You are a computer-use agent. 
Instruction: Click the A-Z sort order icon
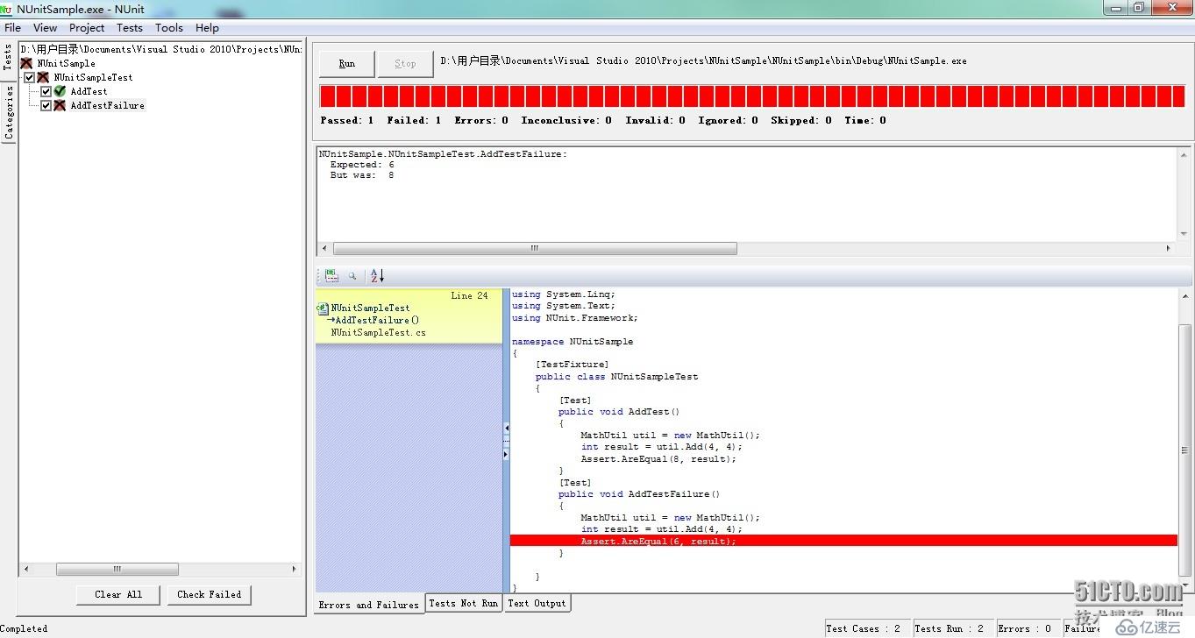[377, 276]
